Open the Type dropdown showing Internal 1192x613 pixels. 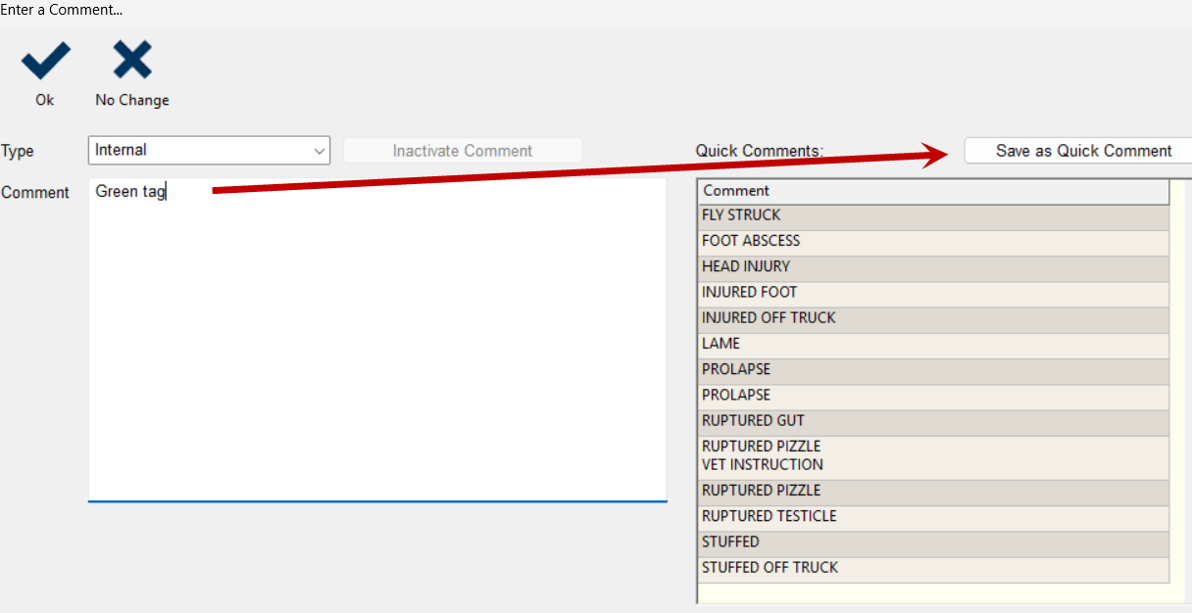coord(209,151)
